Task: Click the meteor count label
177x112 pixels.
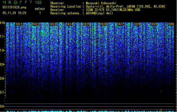Action: (x=40, y=9)
